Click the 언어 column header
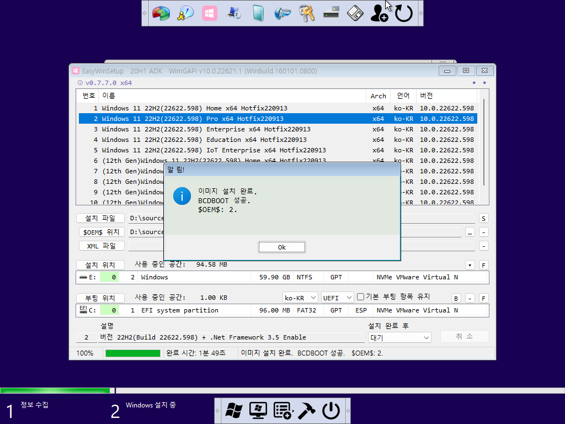 [403, 96]
